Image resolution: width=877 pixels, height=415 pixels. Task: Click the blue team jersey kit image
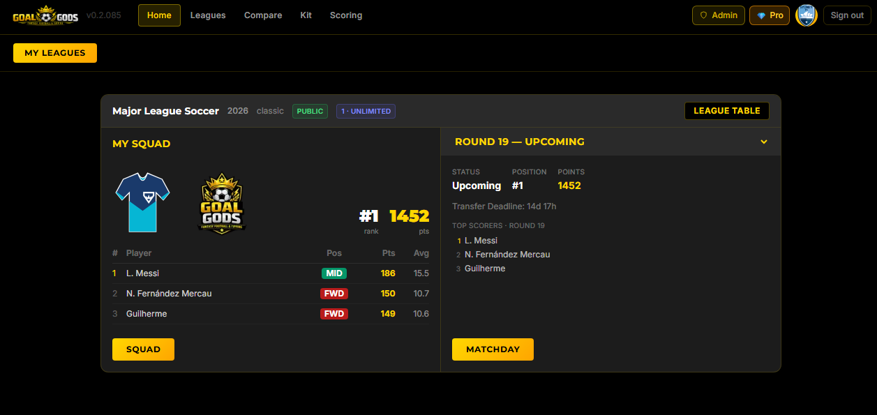point(142,202)
